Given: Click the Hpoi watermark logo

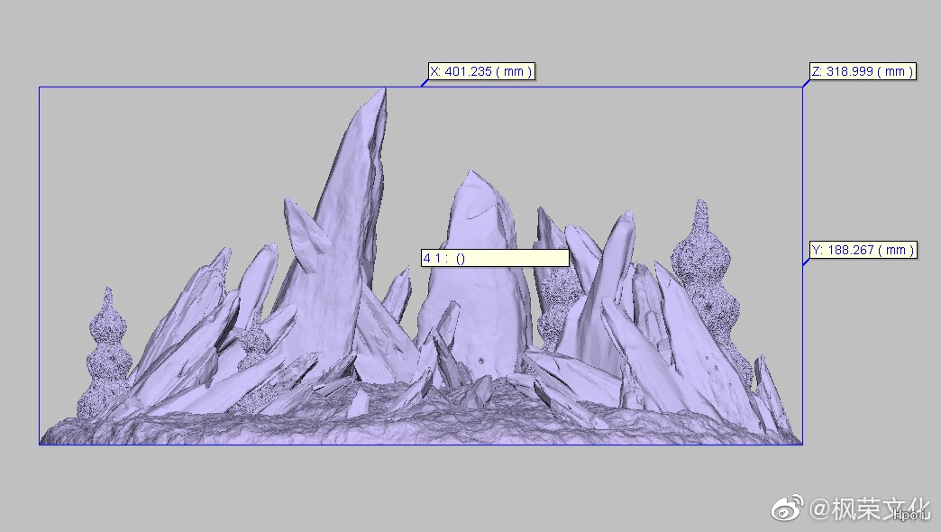Looking at the screenshot, I should click(x=910, y=515).
